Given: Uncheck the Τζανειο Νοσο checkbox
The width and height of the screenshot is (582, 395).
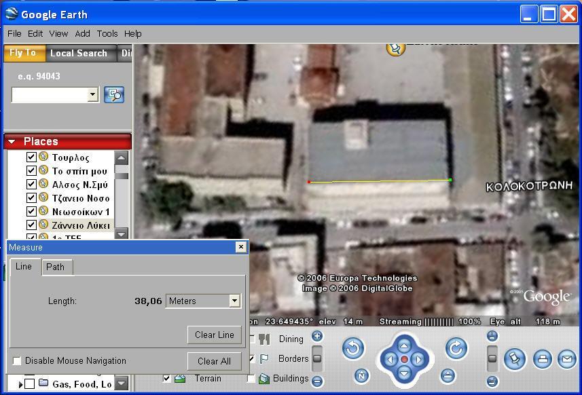Looking at the screenshot, I should click(x=31, y=197).
